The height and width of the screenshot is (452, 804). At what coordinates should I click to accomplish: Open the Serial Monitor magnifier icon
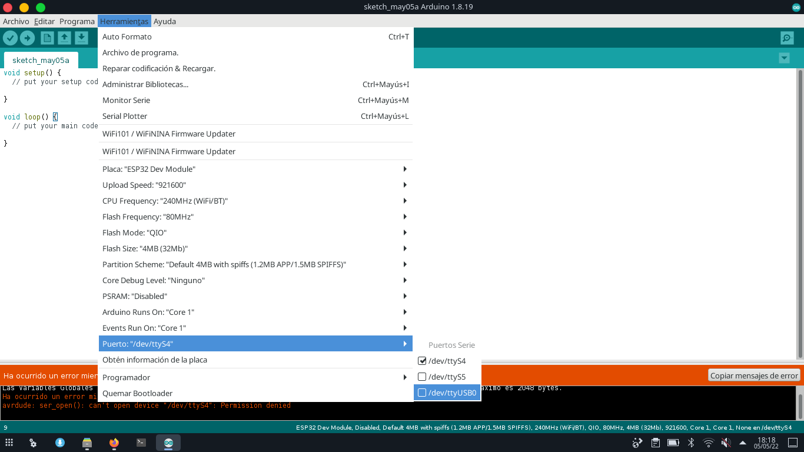[787, 38]
